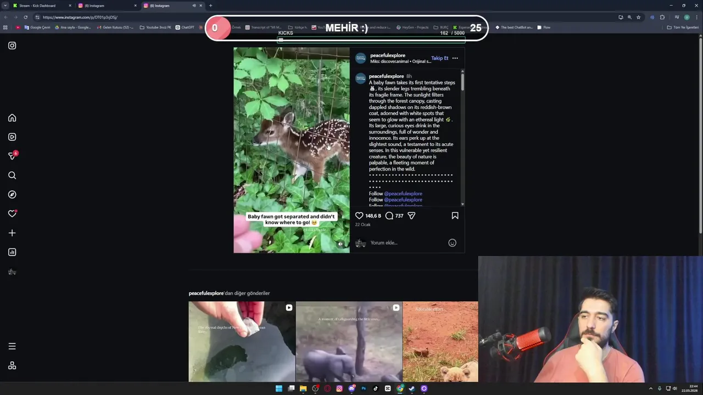Open The best ChatBot bookmark
Viewport: 703px width, 395px height.
(x=514, y=27)
